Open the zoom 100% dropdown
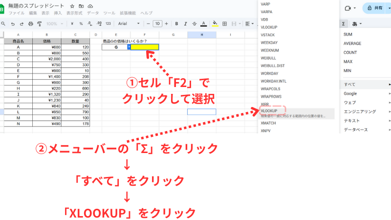Viewport: 391px width, 220px height. [54, 23]
